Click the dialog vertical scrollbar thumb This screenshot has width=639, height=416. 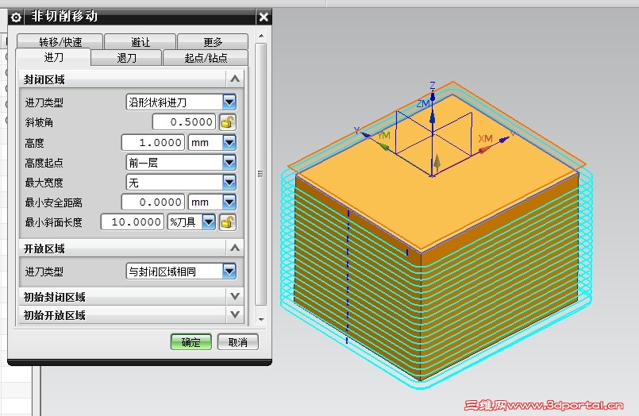(x=261, y=174)
